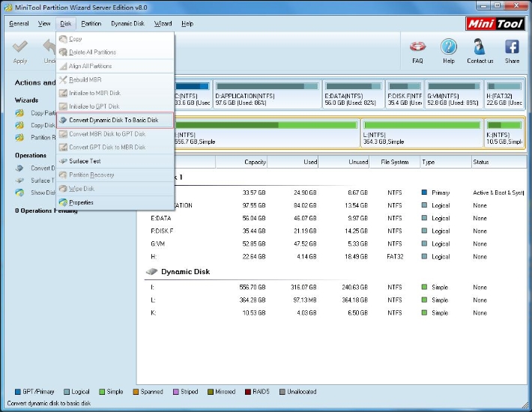Open the Wizard menu

(x=163, y=24)
